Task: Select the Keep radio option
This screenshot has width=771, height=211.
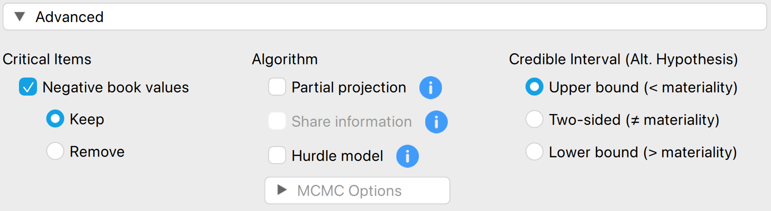Action: coord(55,119)
